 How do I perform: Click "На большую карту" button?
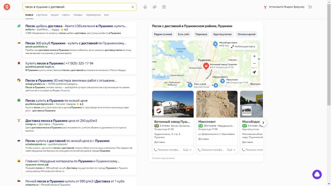click(x=243, y=46)
